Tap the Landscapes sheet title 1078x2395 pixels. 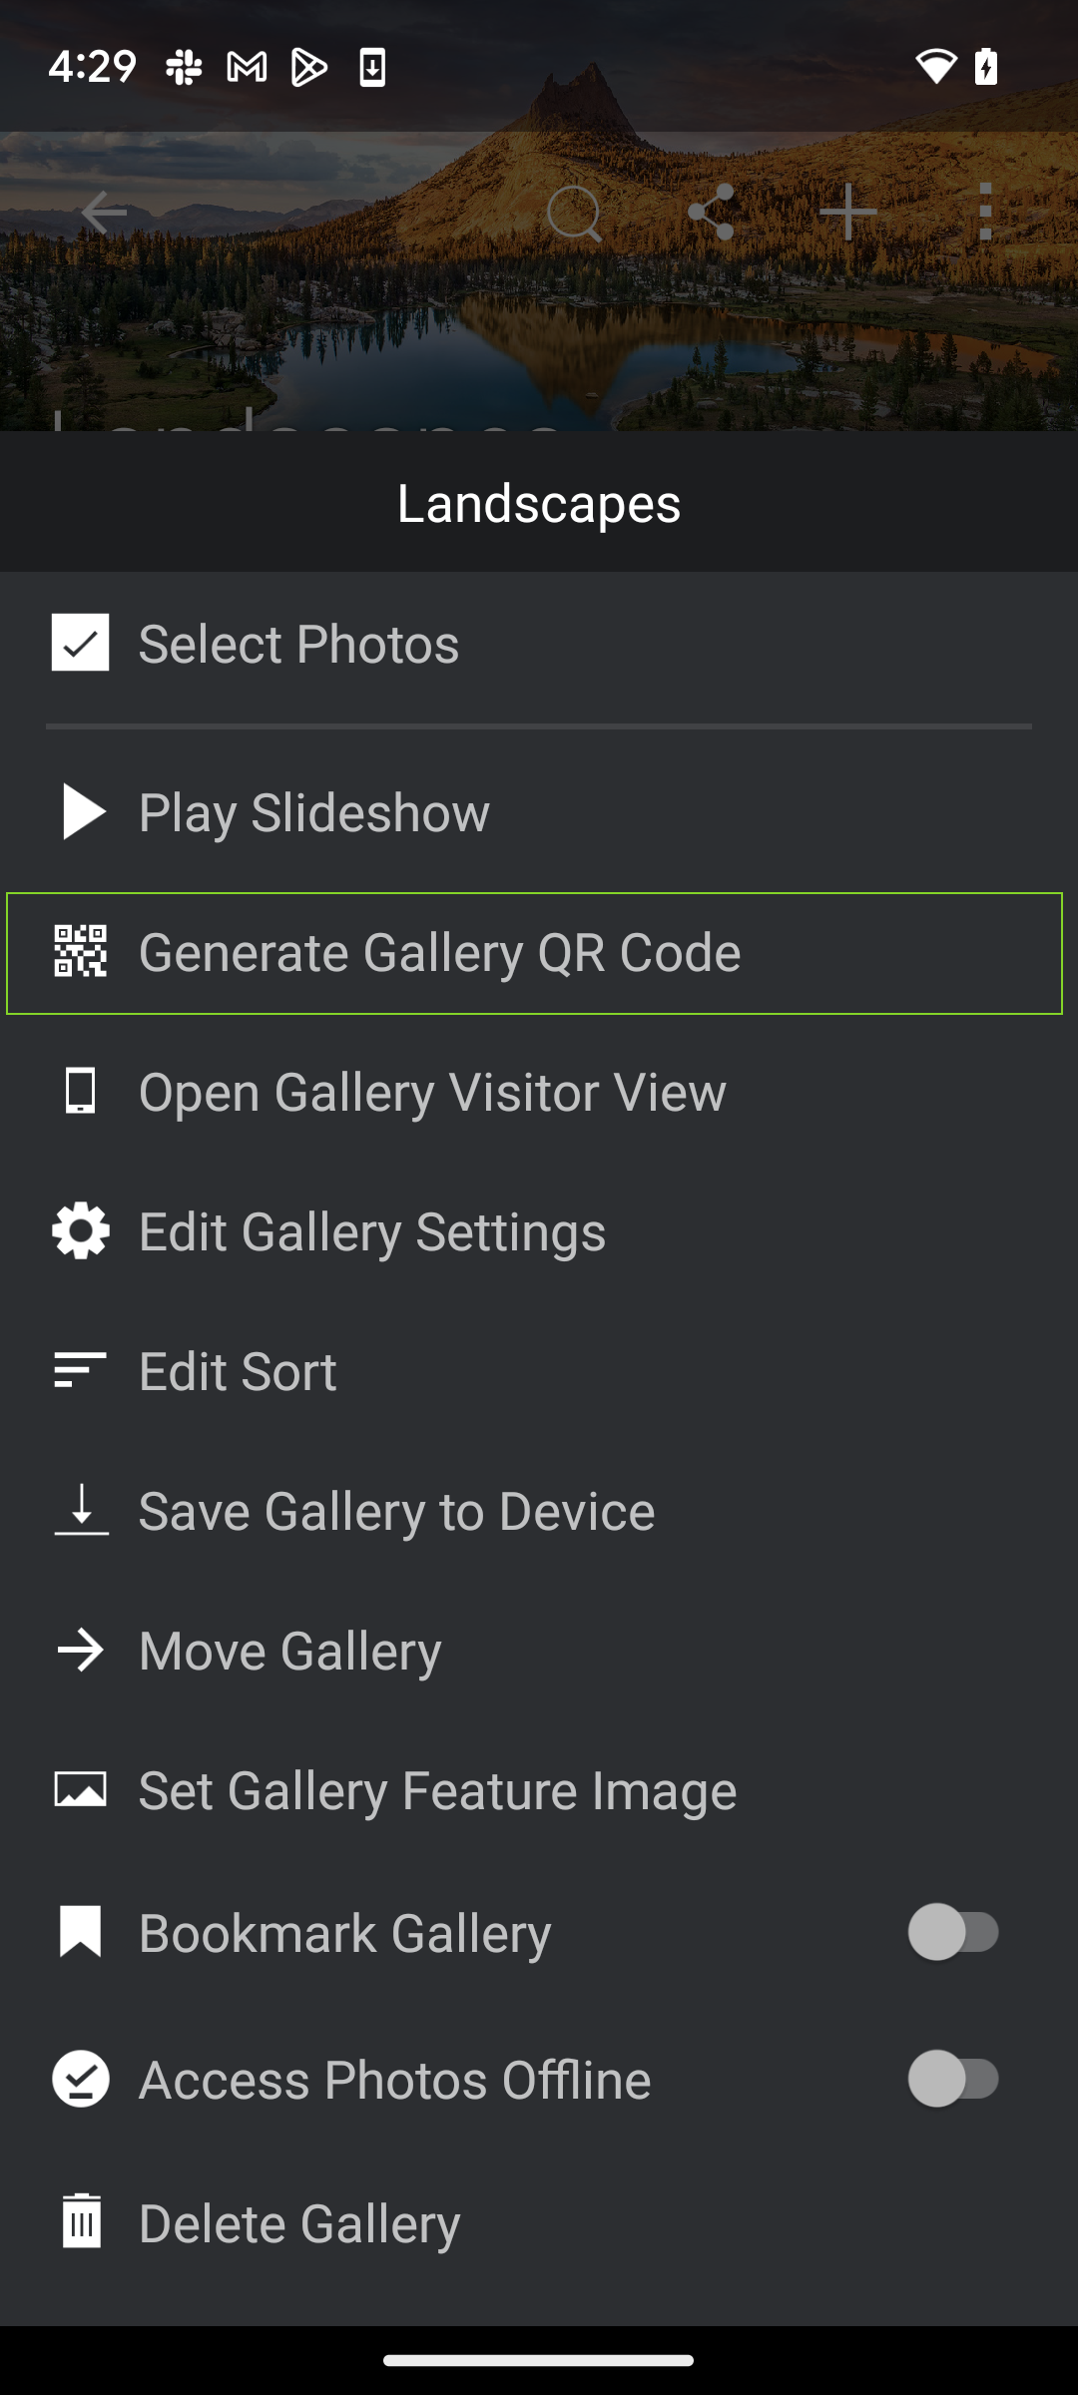[539, 503]
